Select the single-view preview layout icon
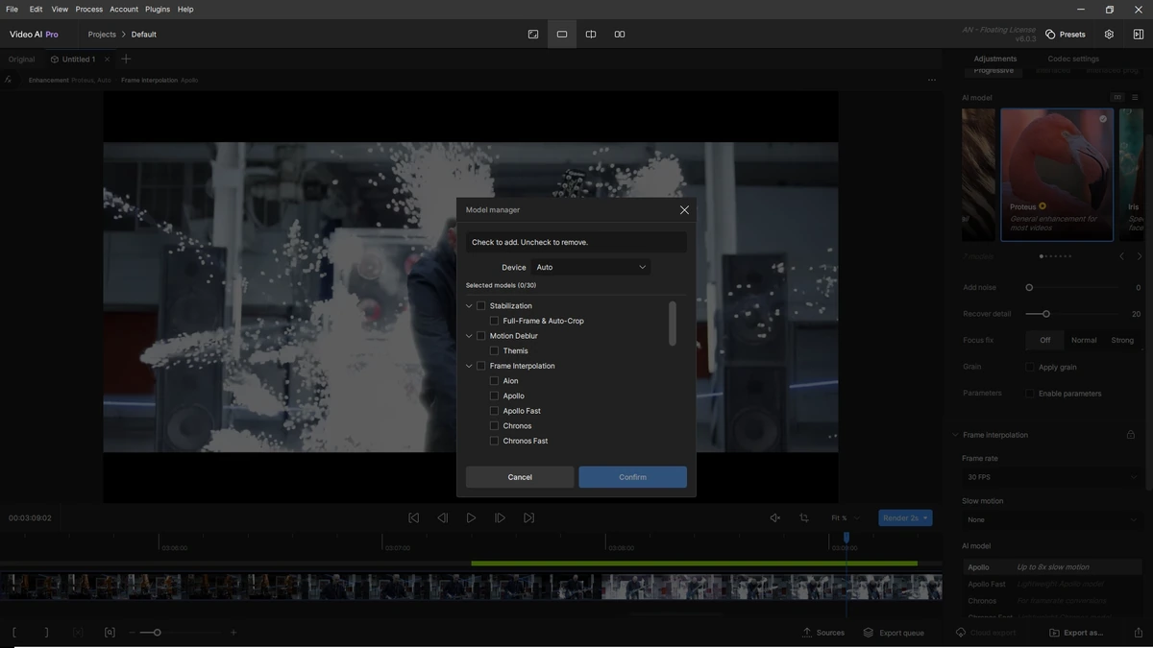The height and width of the screenshot is (648, 1153). pos(562,35)
